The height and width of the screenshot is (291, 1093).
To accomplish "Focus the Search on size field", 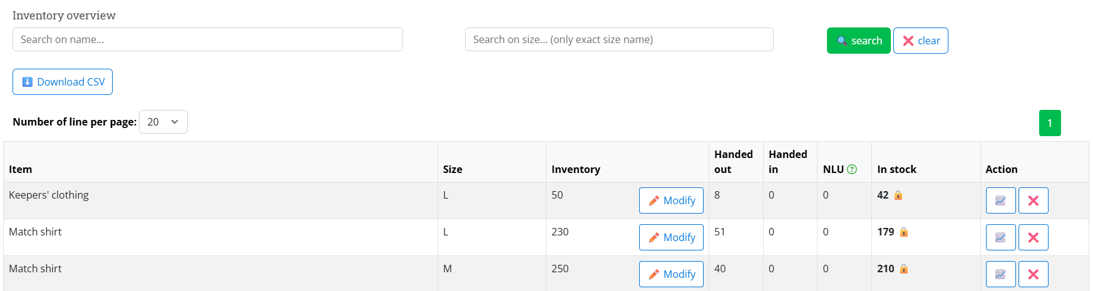I will 619,39.
